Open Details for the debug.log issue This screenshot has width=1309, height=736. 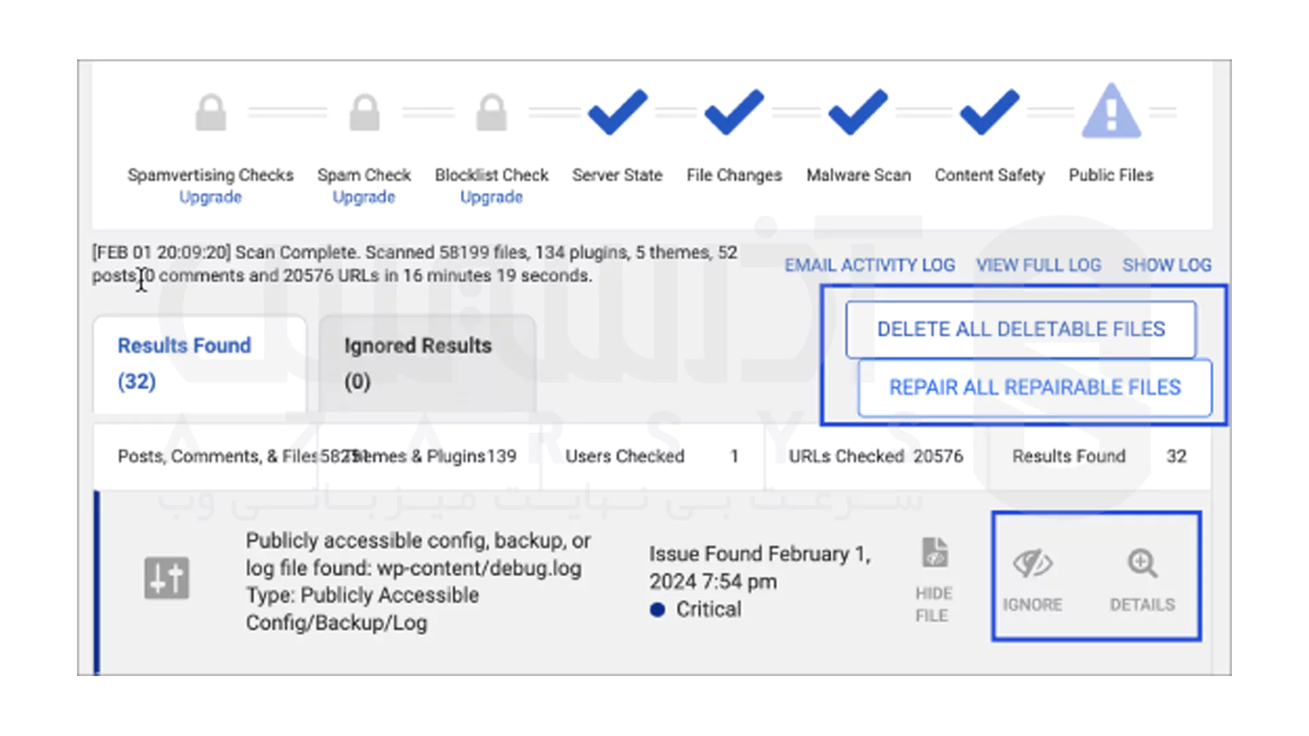click(1142, 577)
